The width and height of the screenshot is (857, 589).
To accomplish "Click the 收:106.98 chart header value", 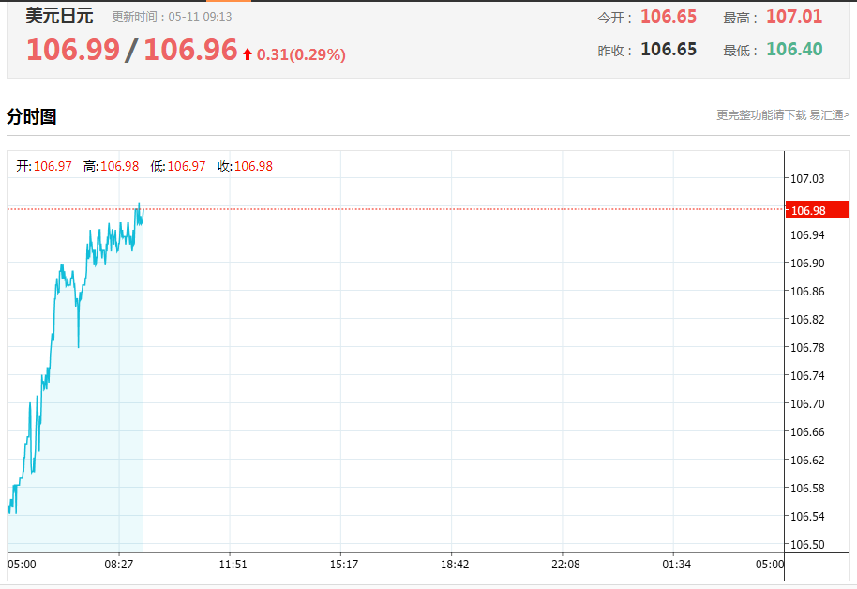I will coord(245,166).
